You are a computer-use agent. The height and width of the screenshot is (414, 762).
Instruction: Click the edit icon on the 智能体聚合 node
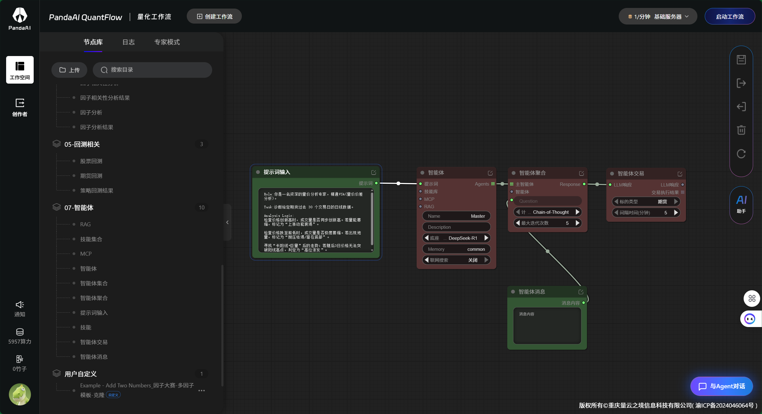point(581,173)
